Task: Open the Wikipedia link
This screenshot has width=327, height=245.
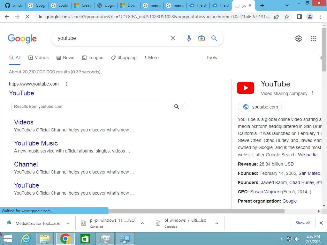Action: click(x=308, y=155)
